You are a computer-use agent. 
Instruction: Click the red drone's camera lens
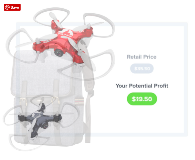[58, 53]
